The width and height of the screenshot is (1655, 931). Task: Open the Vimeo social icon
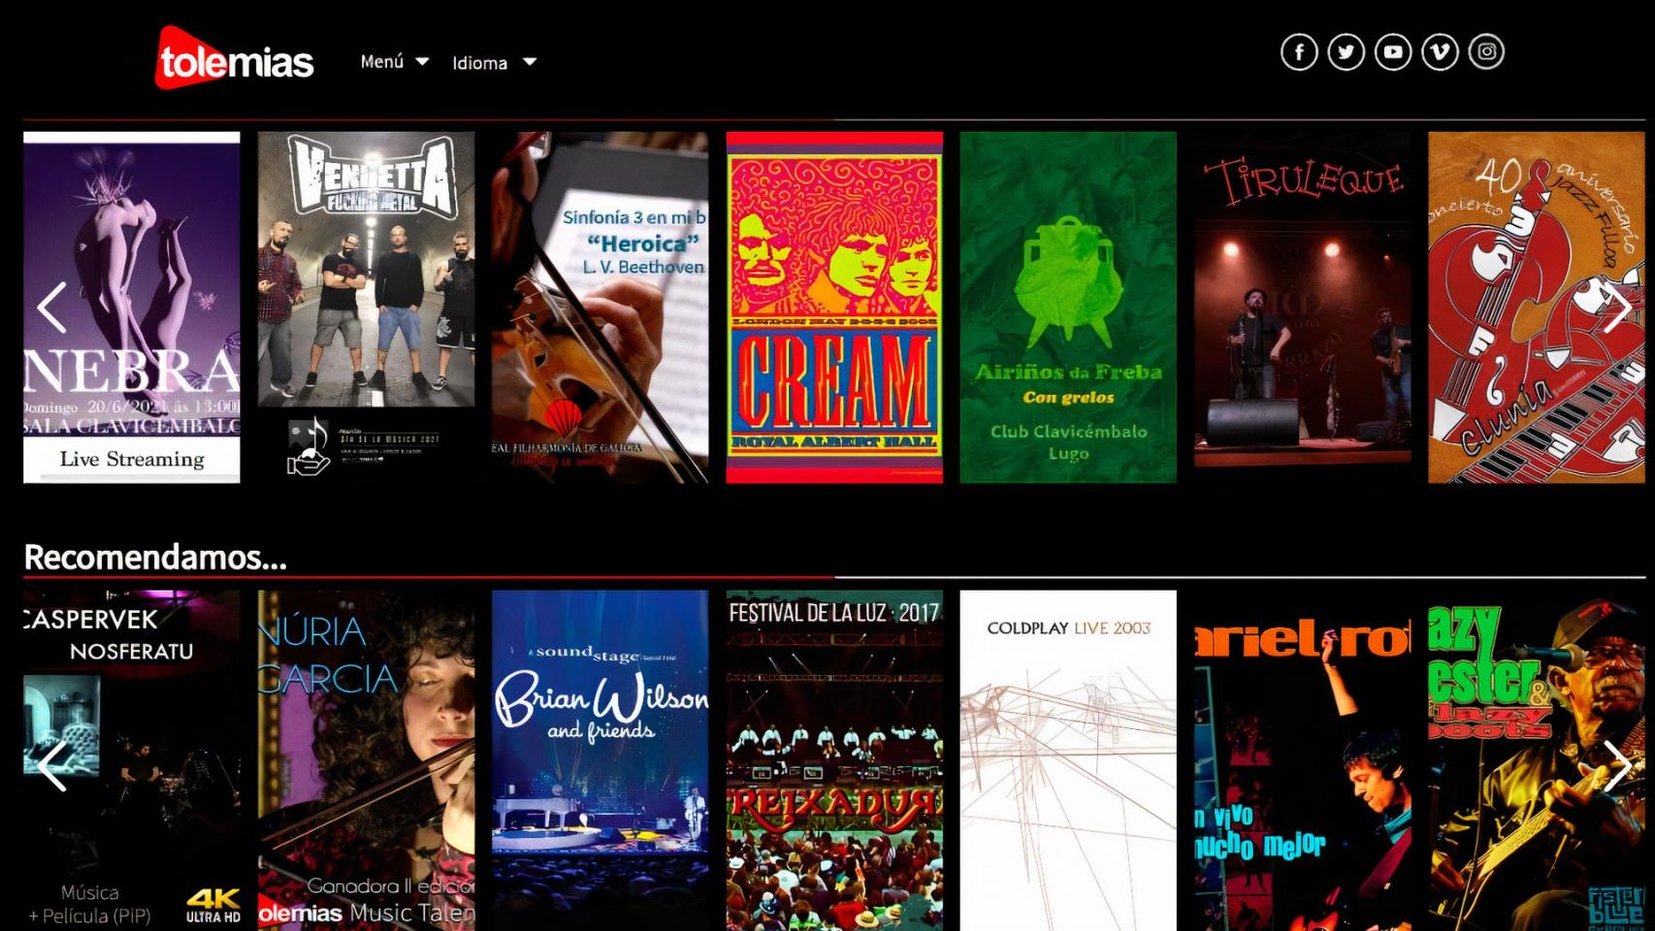1440,52
